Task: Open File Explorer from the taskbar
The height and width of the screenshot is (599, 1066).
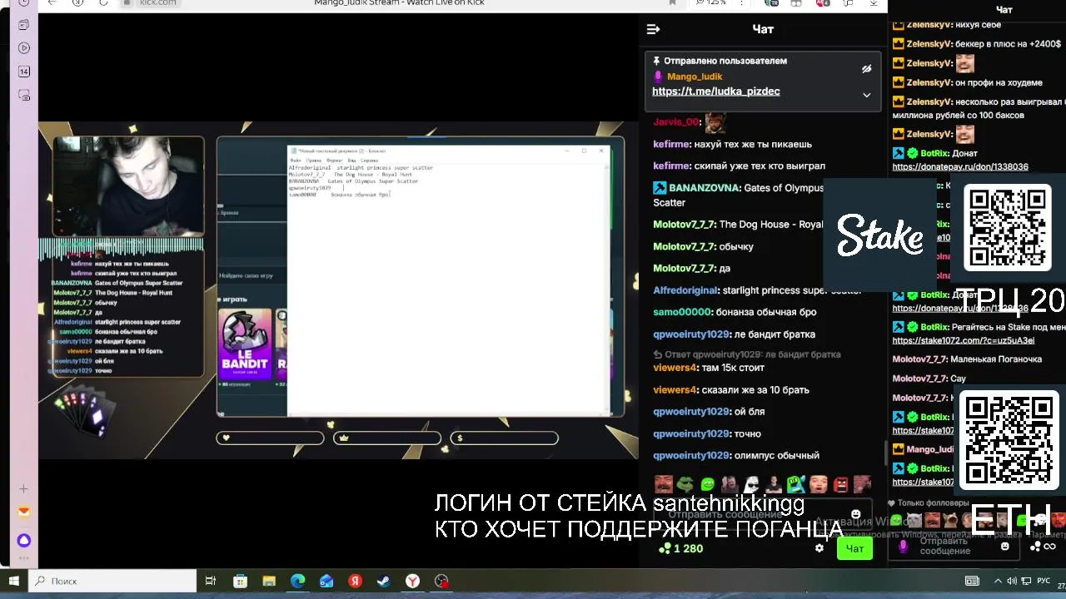Action: pyautogui.click(x=269, y=581)
